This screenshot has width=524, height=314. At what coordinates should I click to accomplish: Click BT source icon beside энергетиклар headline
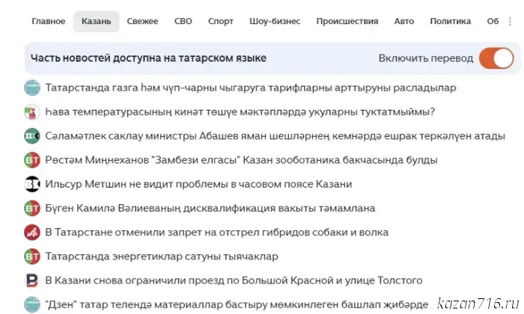[x=32, y=256]
